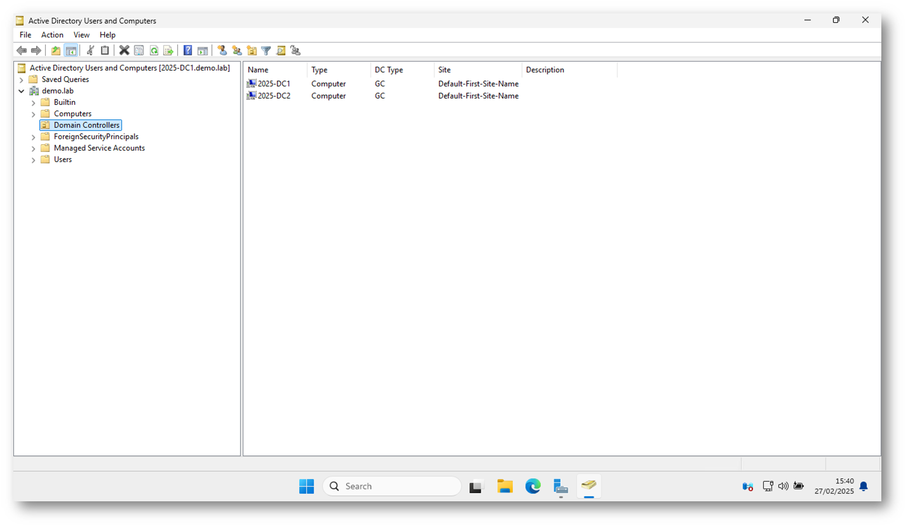908x528 pixels.
Task: Toggle the Show/Hide Action Pane icon
Action: 203,50
